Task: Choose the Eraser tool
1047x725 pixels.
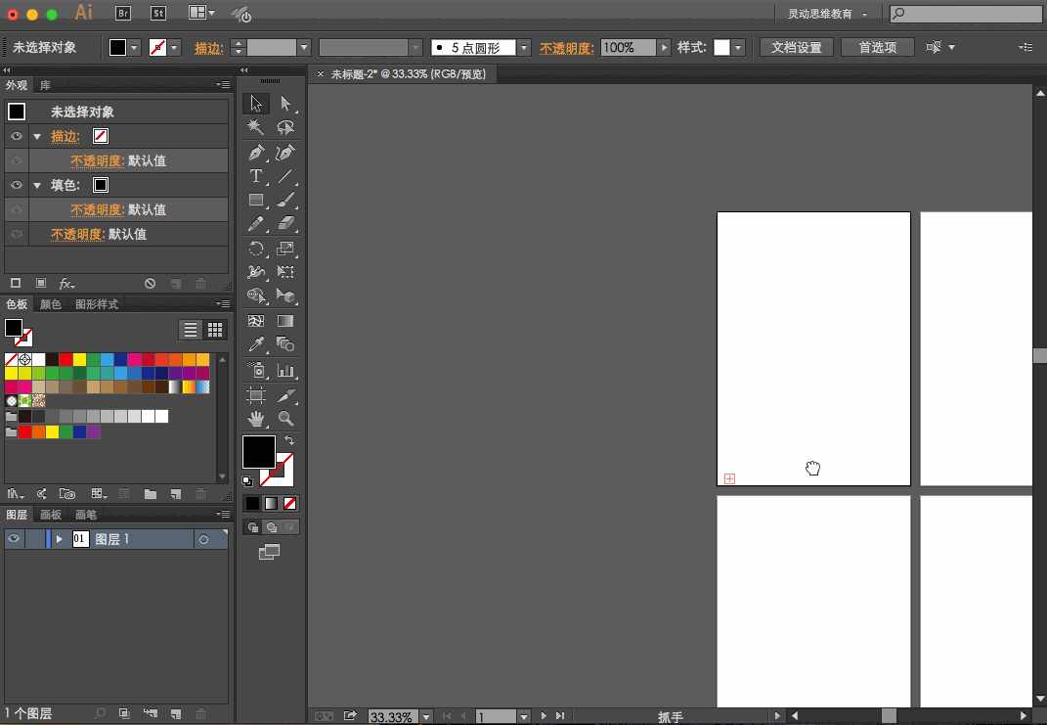Action: (285, 223)
